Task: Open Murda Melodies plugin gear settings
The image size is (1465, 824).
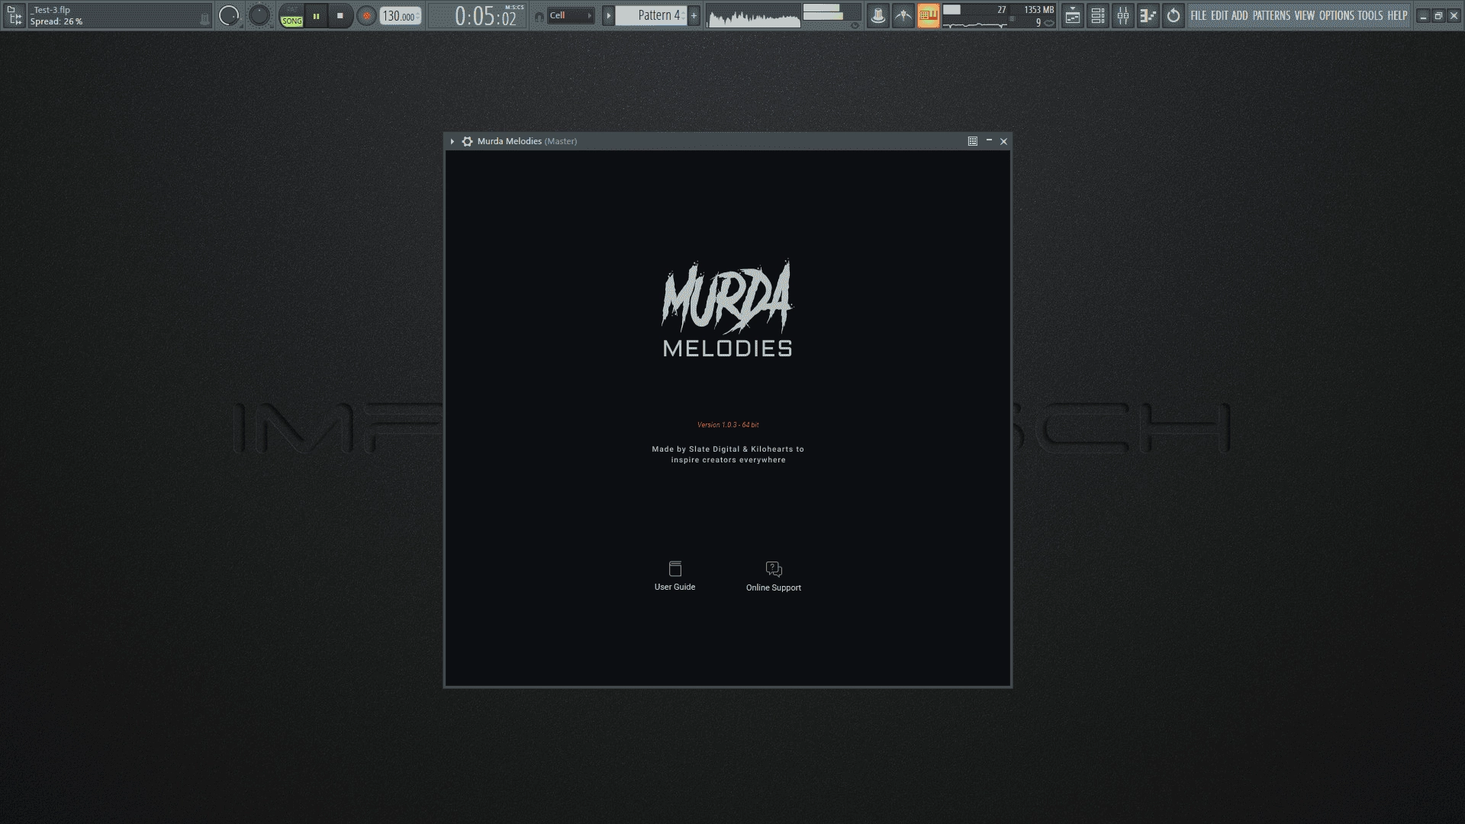Action: [468, 141]
